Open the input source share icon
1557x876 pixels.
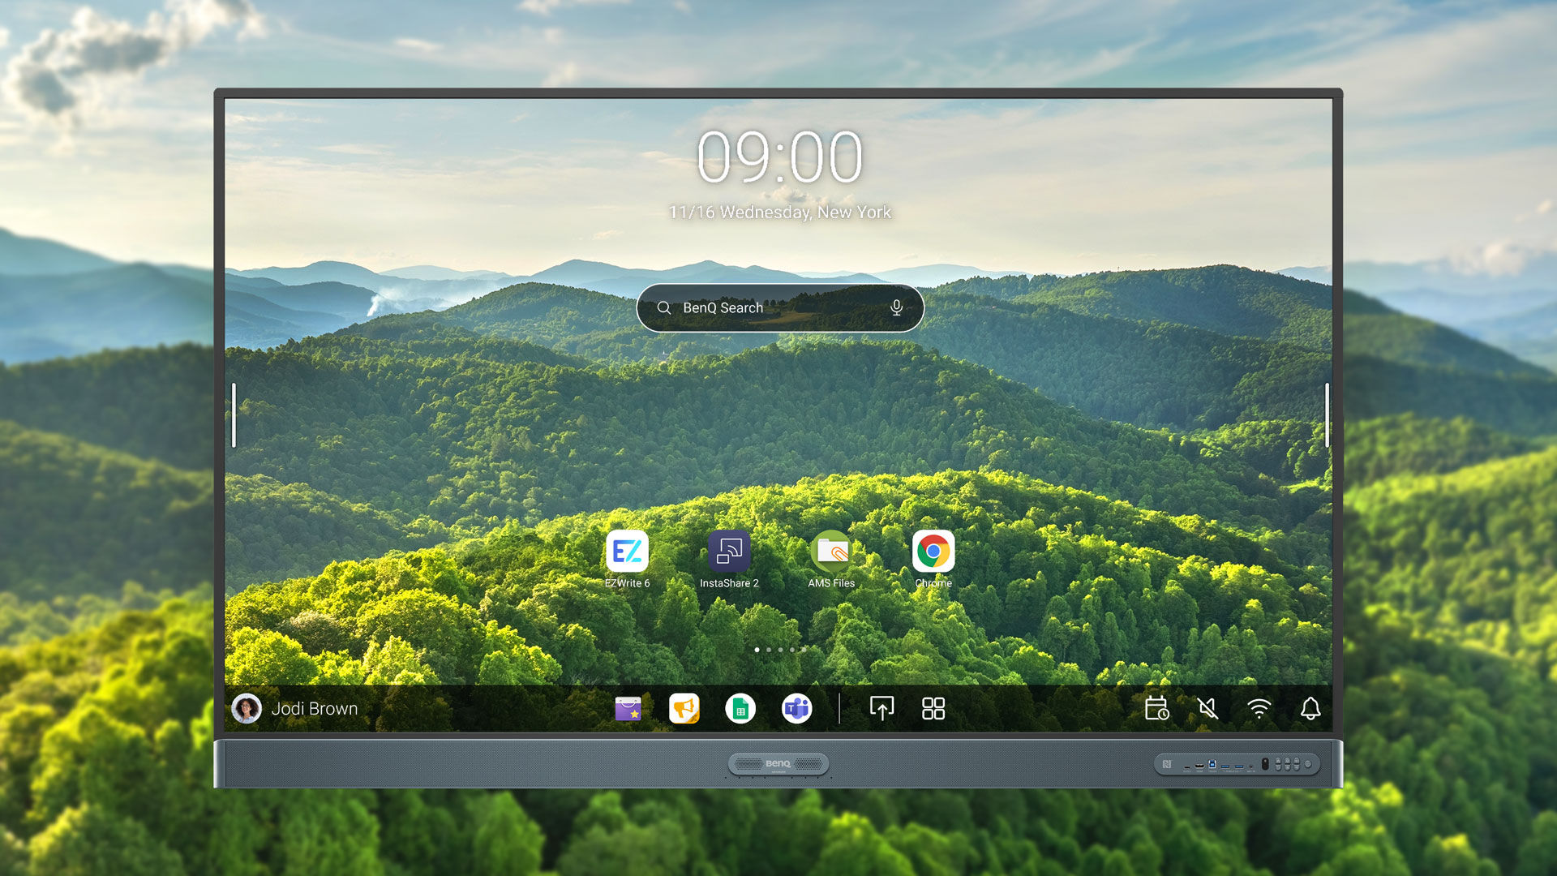coord(881,709)
